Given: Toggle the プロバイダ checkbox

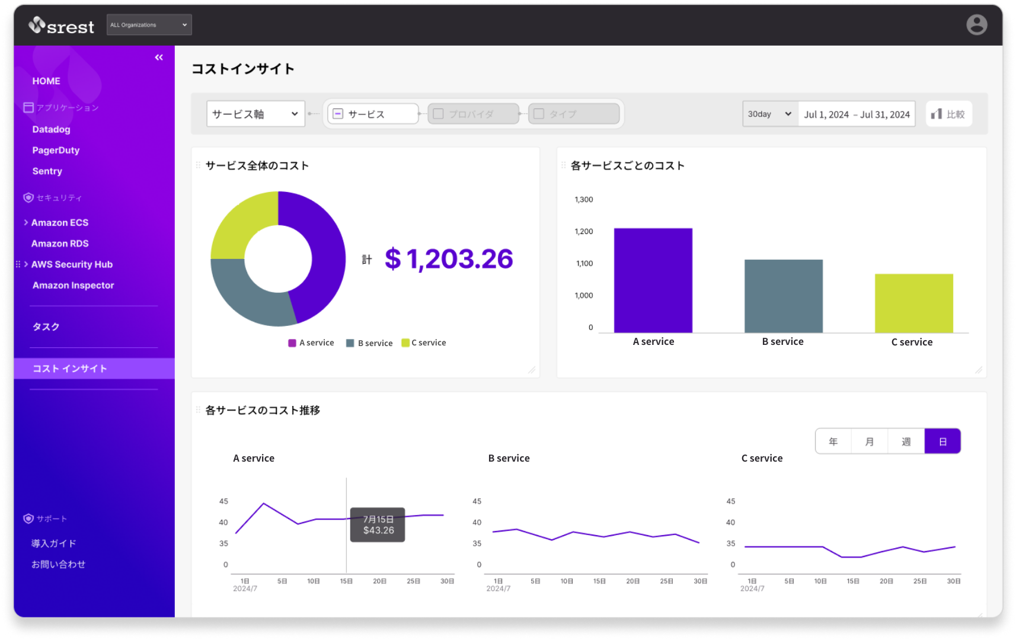Looking at the screenshot, I should click(x=439, y=114).
